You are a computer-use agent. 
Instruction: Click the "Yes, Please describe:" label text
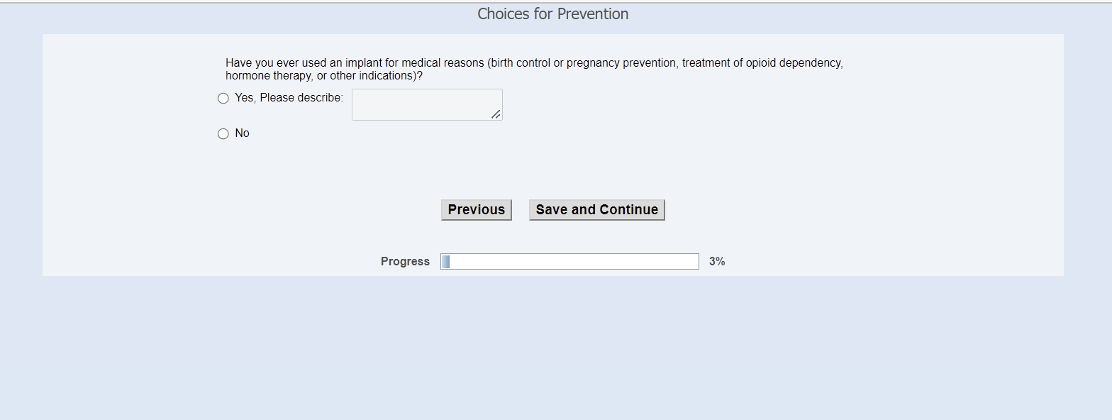[289, 98]
